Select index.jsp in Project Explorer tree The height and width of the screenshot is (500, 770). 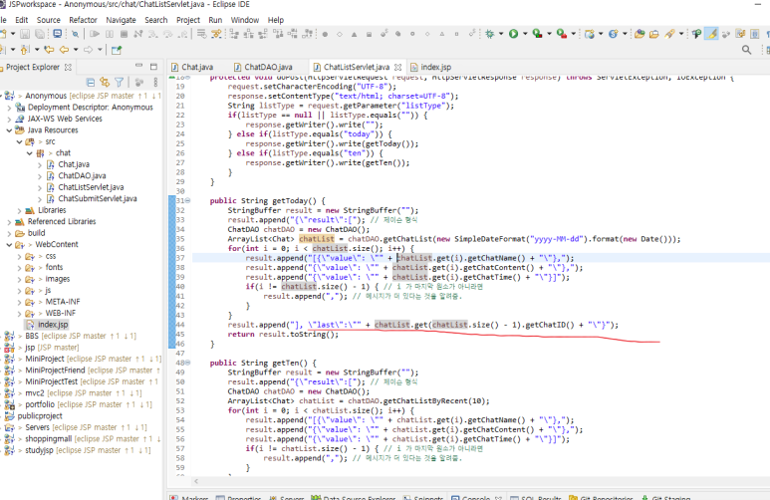[x=53, y=325]
